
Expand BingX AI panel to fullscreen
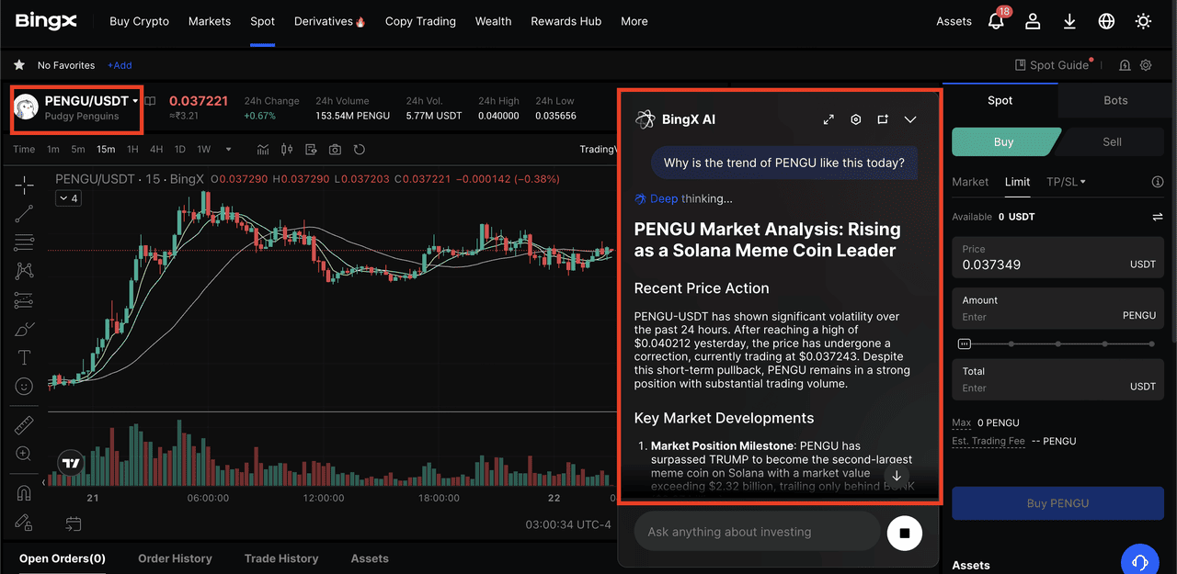point(828,119)
